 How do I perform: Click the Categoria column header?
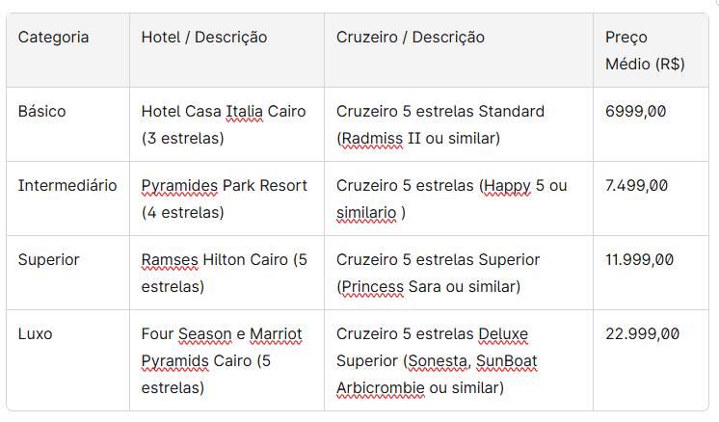pyautogui.click(x=54, y=38)
